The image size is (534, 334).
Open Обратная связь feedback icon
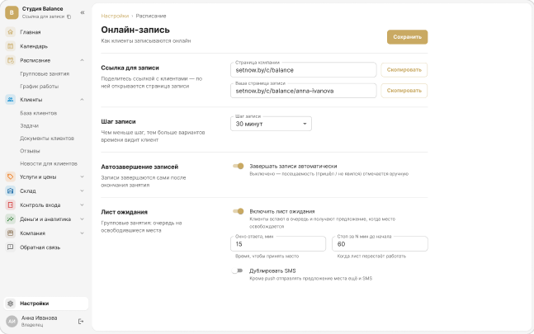11,247
